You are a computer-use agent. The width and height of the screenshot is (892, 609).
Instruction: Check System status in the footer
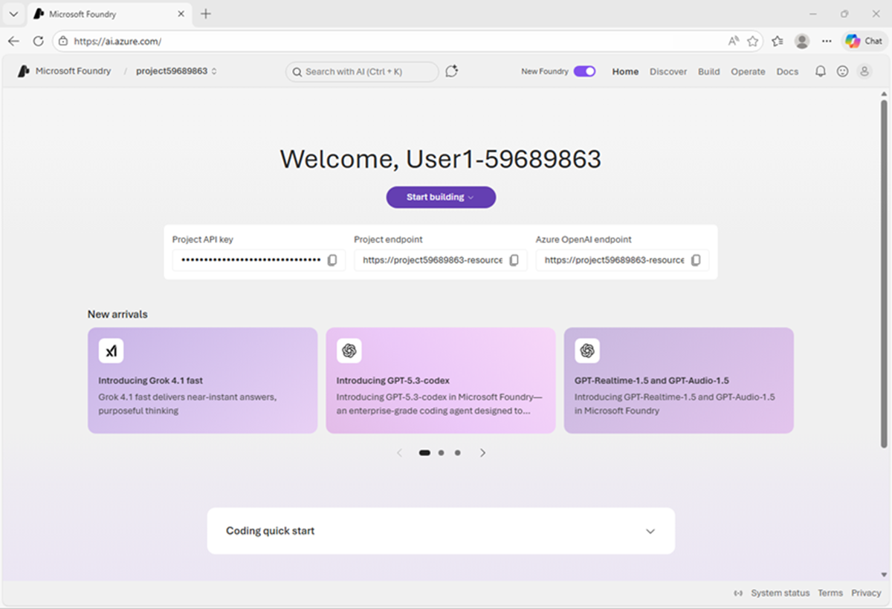pyautogui.click(x=780, y=593)
